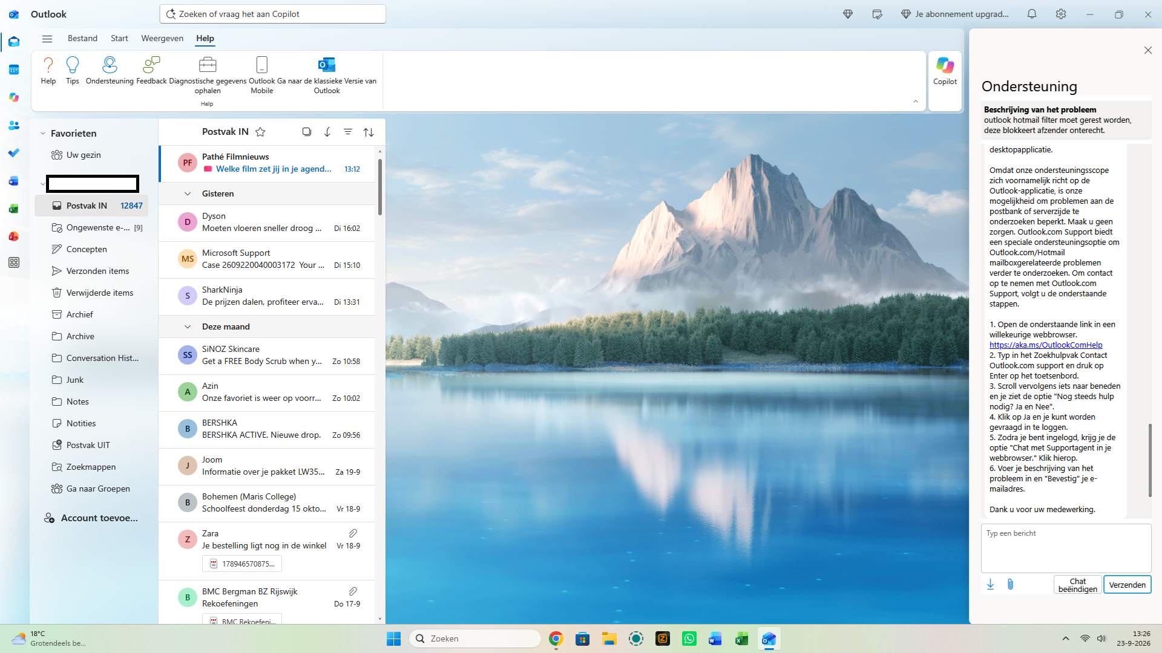This screenshot has height=653, width=1162.
Task: Download chat transcript arrow icon
Action: [x=990, y=584]
